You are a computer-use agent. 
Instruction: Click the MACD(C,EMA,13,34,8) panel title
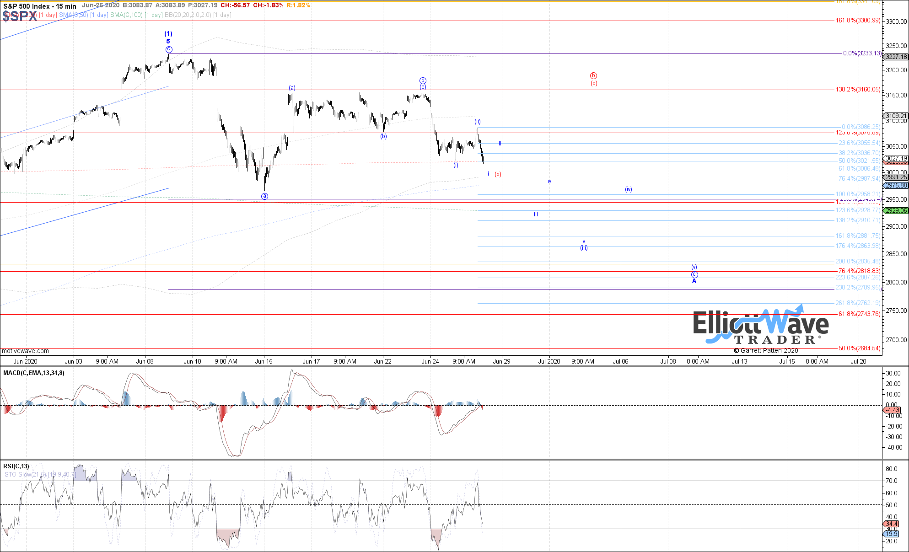pos(34,373)
